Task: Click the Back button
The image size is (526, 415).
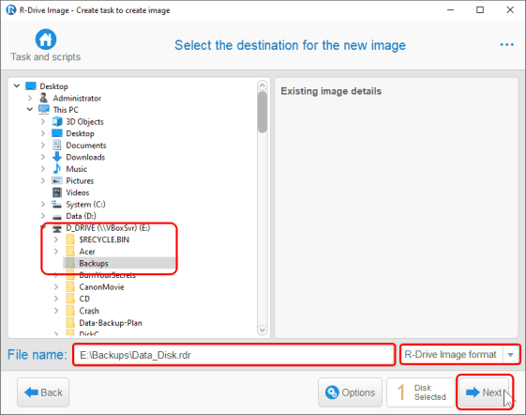Action: tap(43, 392)
